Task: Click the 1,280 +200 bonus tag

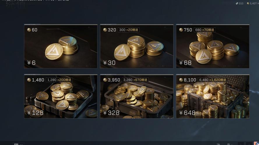Action: coord(59,80)
